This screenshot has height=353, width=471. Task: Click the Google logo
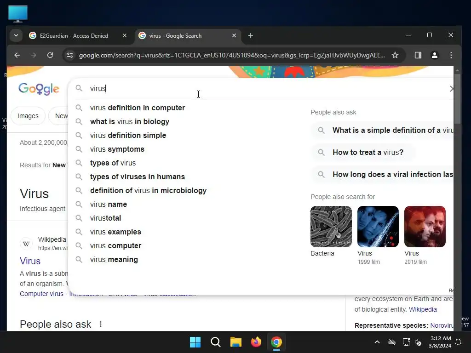[x=39, y=89]
